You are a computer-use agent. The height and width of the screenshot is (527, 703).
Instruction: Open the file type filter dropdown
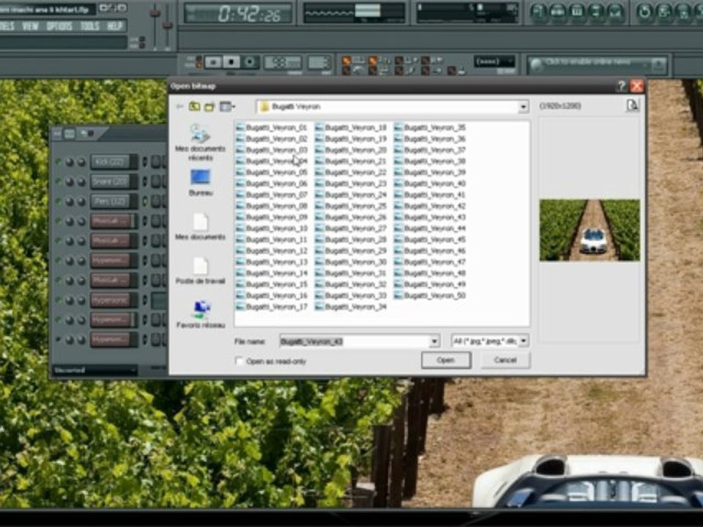click(523, 341)
